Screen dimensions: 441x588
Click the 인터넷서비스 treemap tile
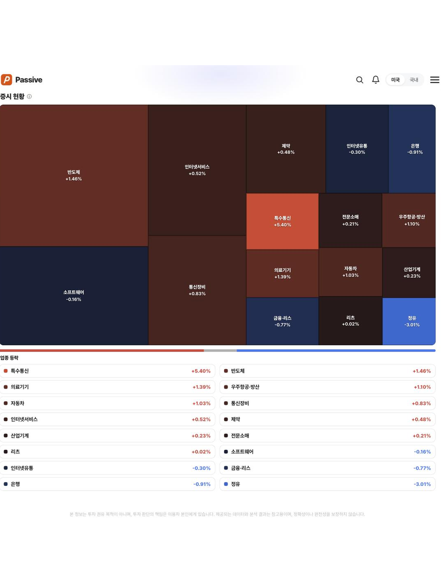197,170
